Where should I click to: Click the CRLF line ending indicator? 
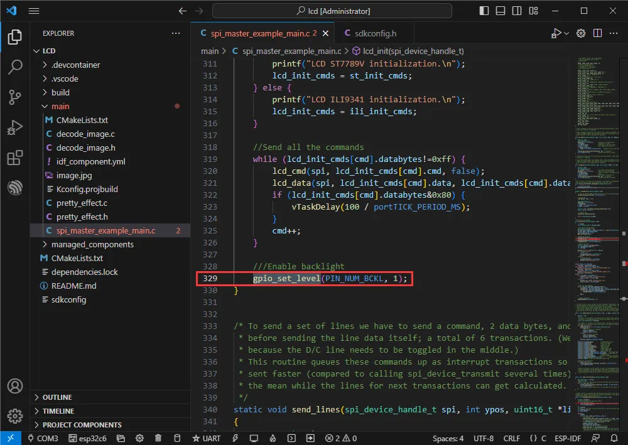(x=512, y=438)
